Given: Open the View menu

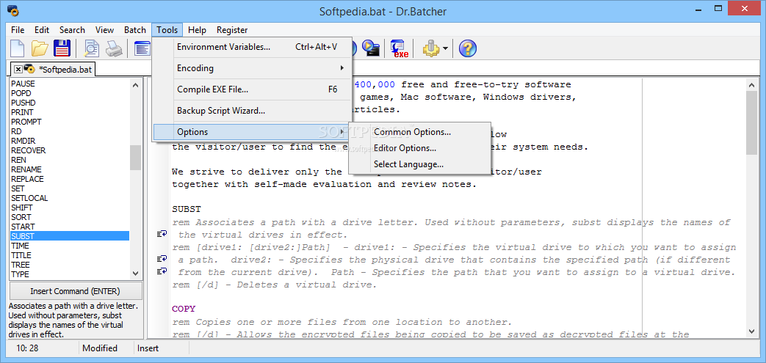Looking at the screenshot, I should [x=104, y=30].
